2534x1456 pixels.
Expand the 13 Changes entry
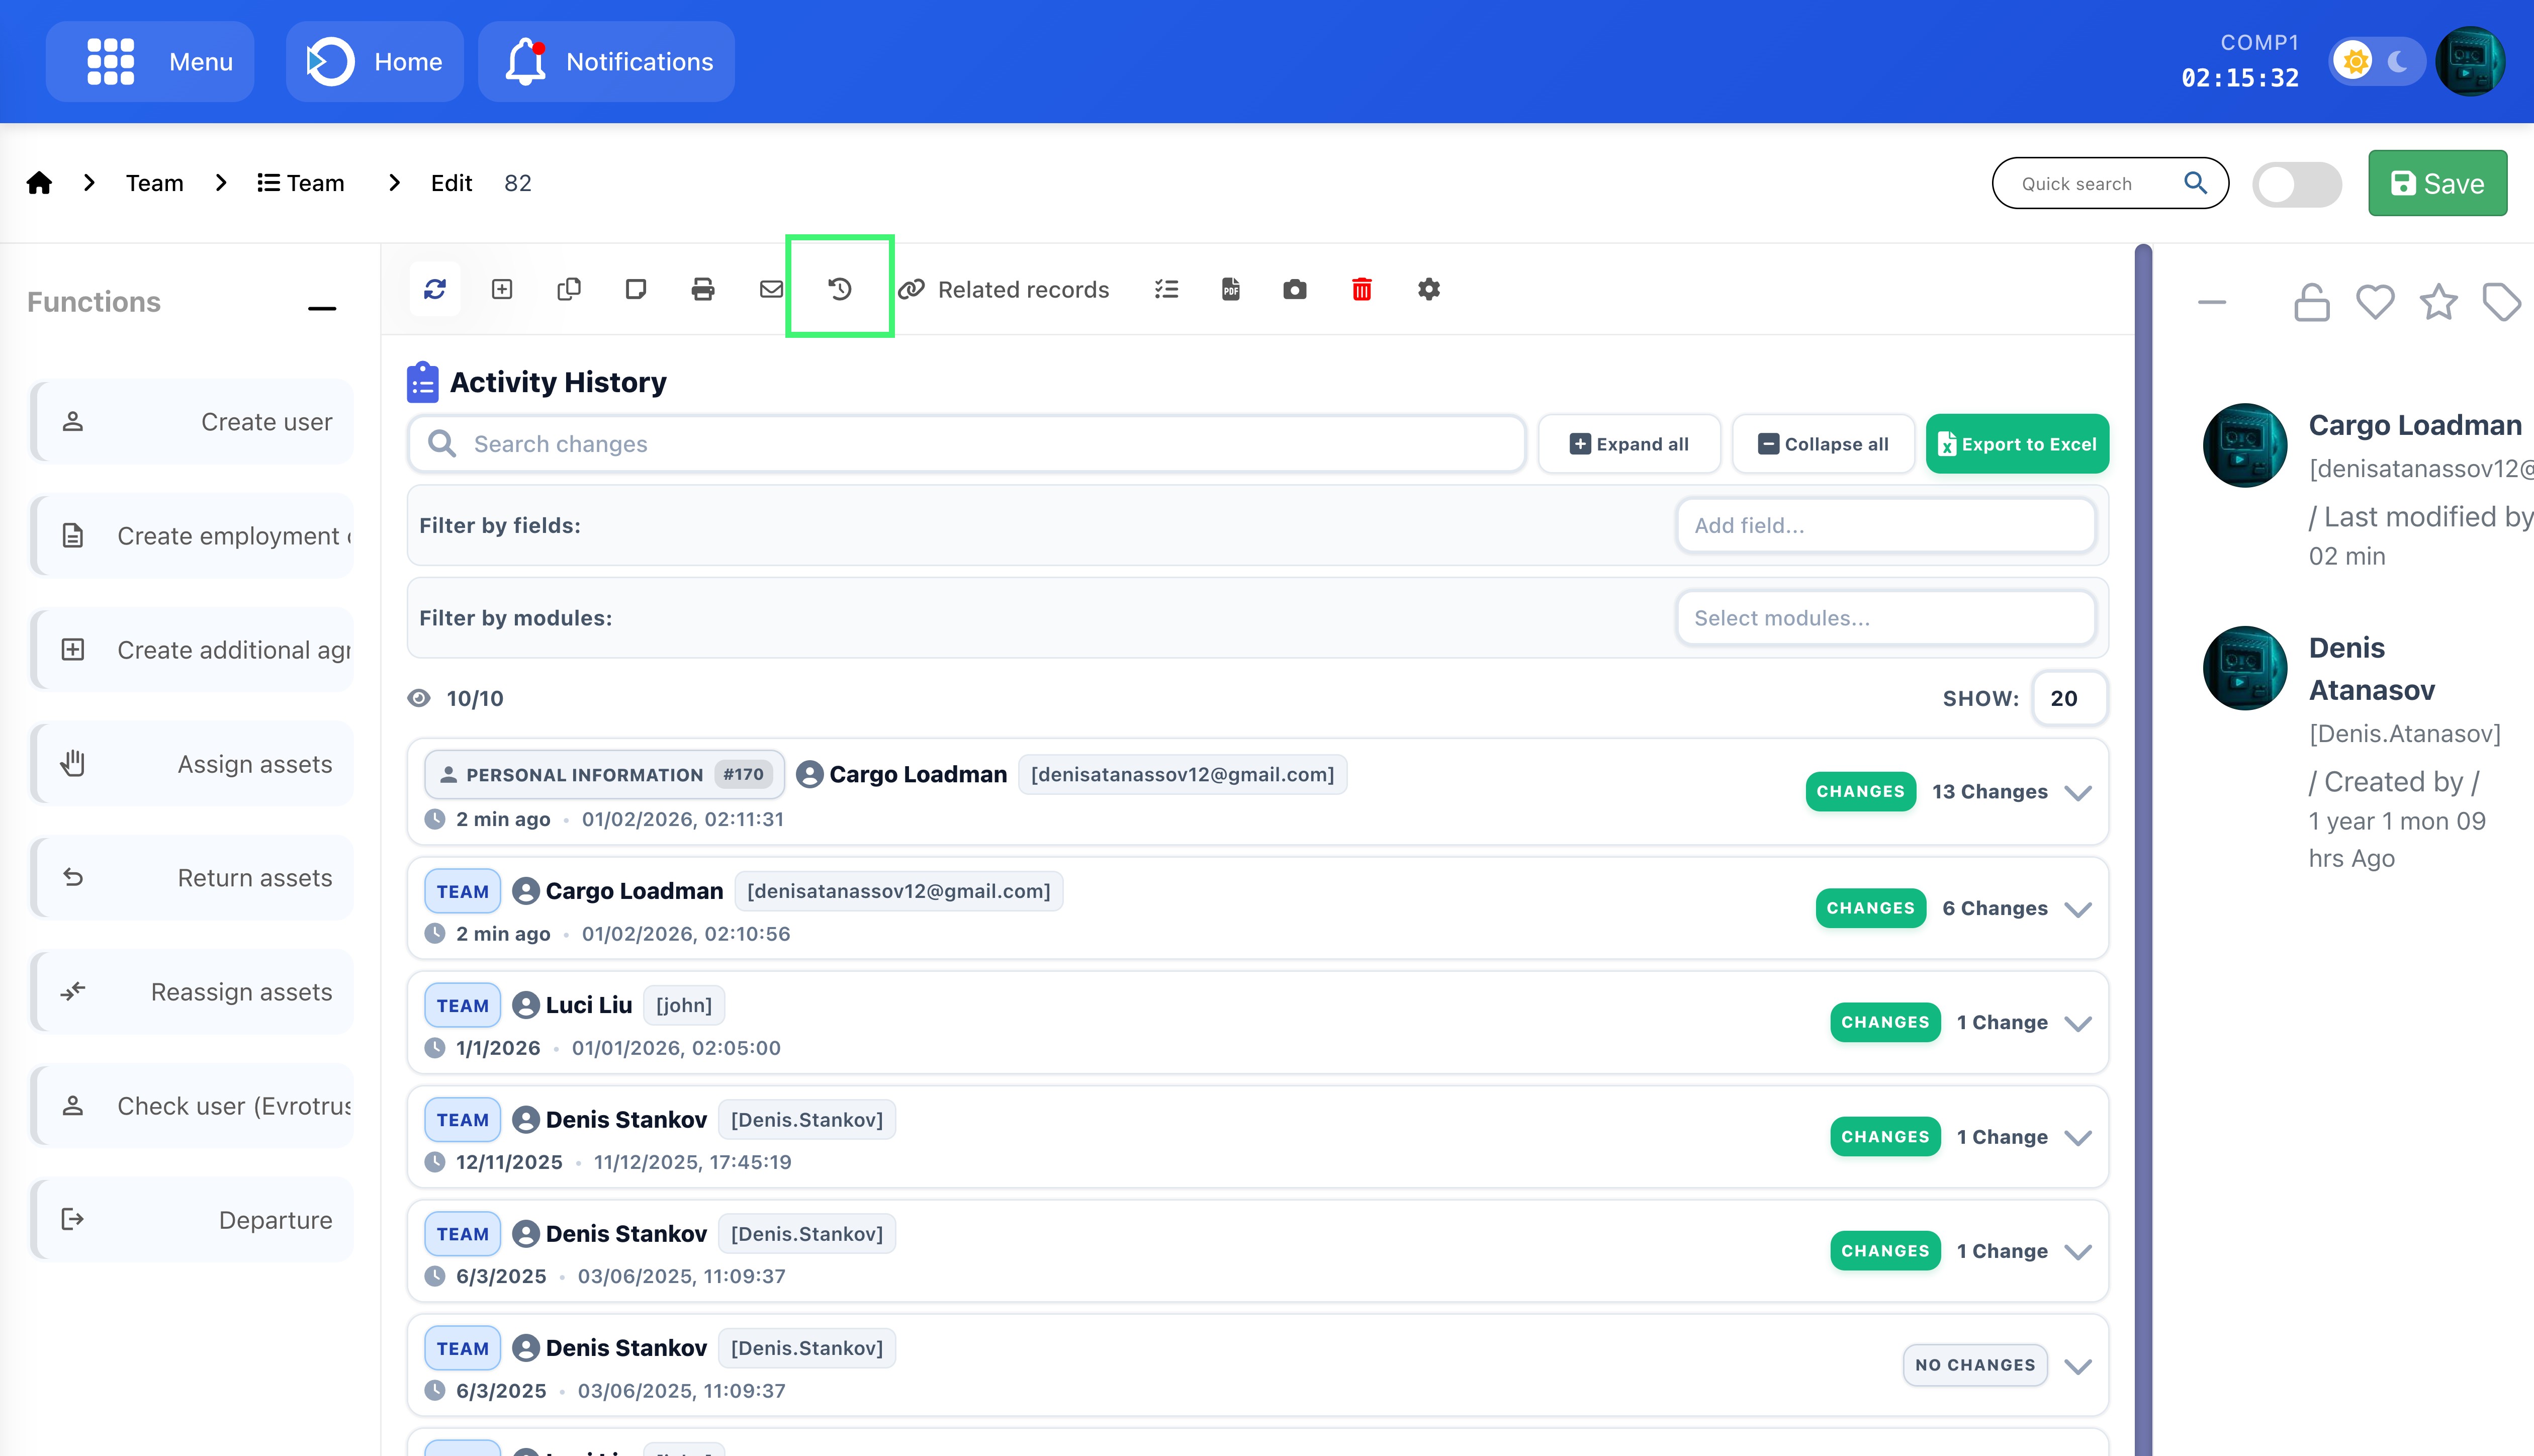[2078, 793]
